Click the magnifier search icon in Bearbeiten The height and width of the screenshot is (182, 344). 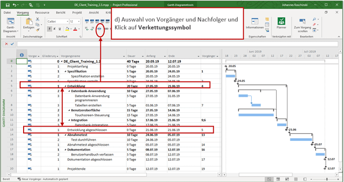(x=315, y=20)
